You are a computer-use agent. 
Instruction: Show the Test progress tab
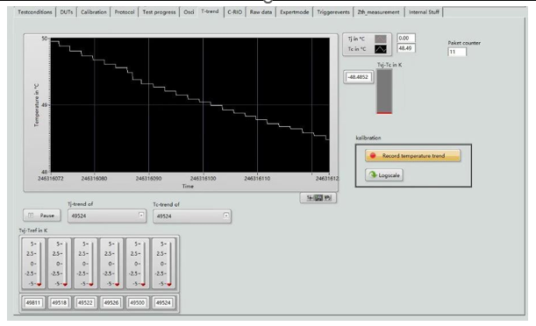pyautogui.click(x=159, y=12)
